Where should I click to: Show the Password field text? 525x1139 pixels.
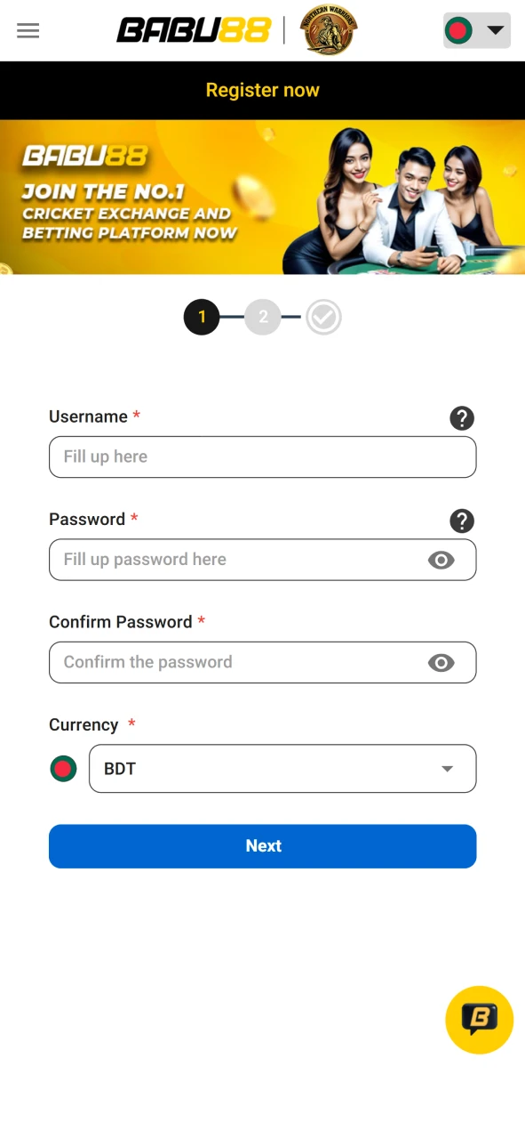(441, 560)
